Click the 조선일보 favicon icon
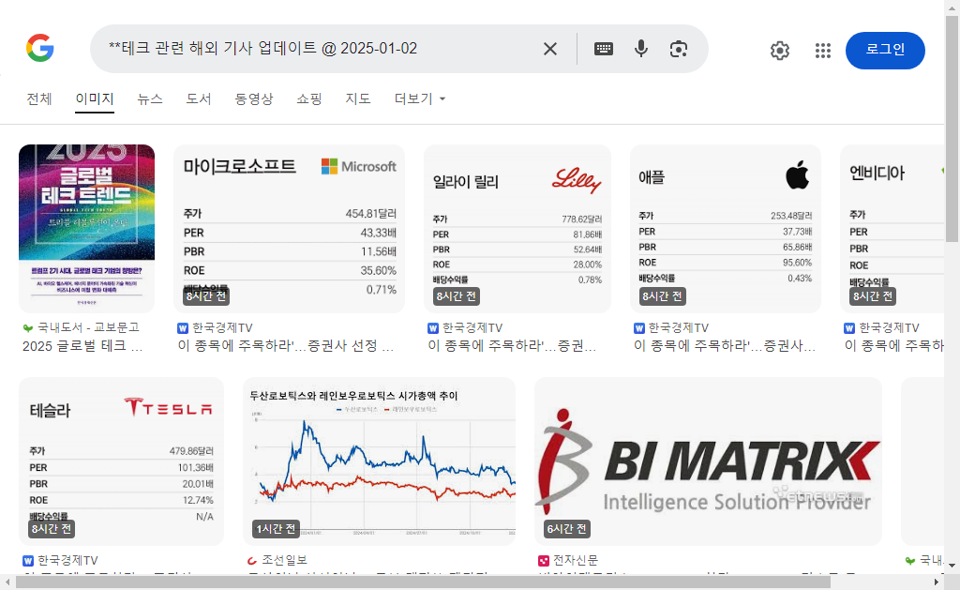This screenshot has height=590, width=960. click(x=251, y=561)
